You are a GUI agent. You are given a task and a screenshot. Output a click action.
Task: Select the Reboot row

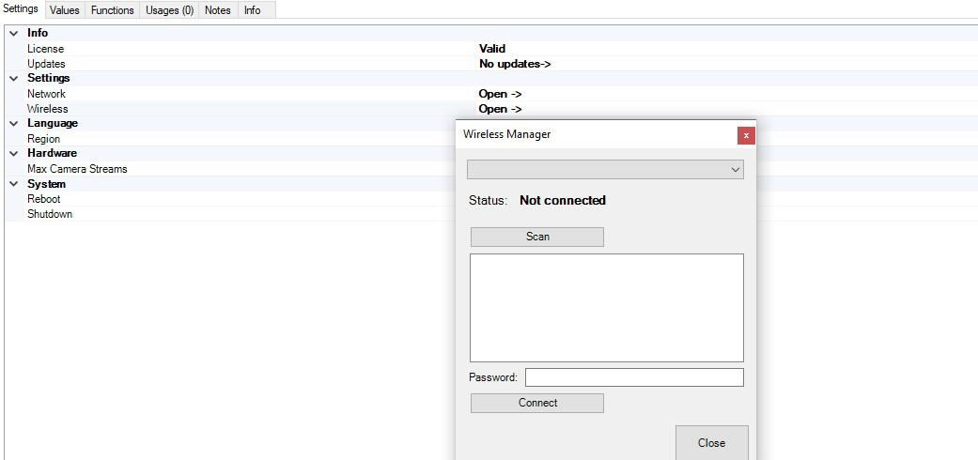(44, 199)
